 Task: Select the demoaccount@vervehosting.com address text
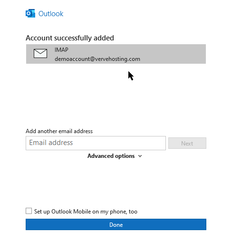(97, 59)
